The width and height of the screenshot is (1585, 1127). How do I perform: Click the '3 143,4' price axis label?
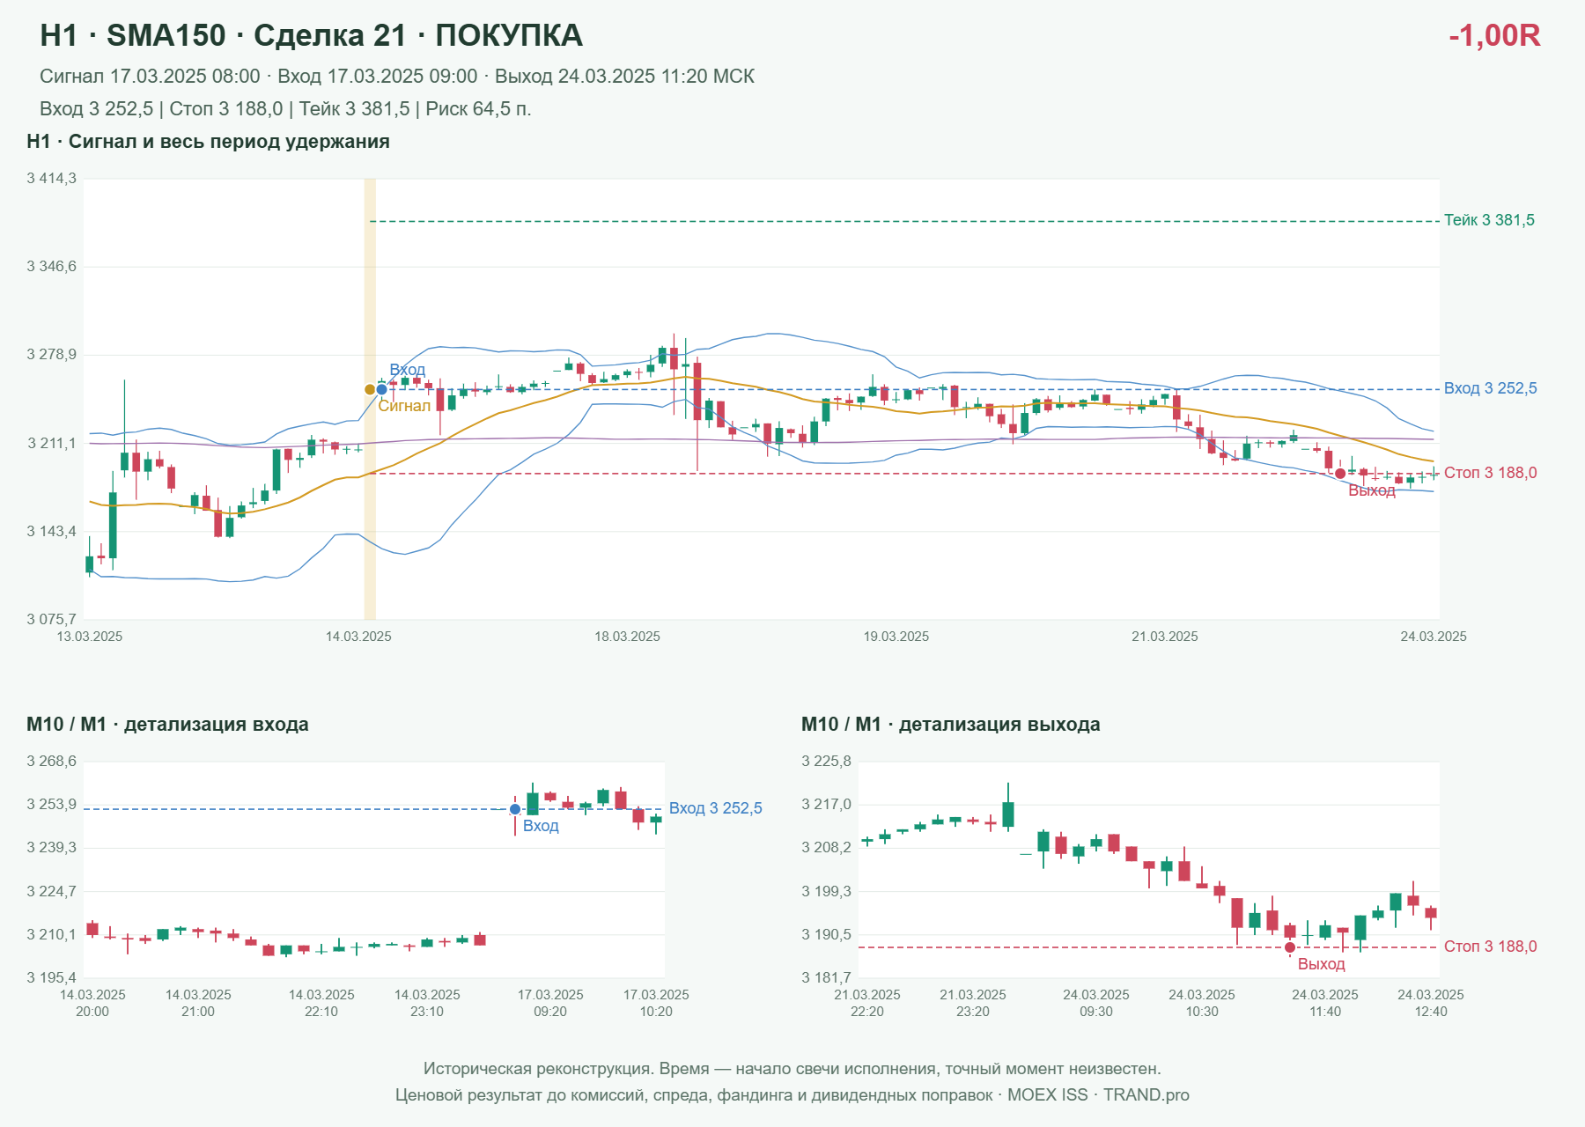tap(51, 531)
